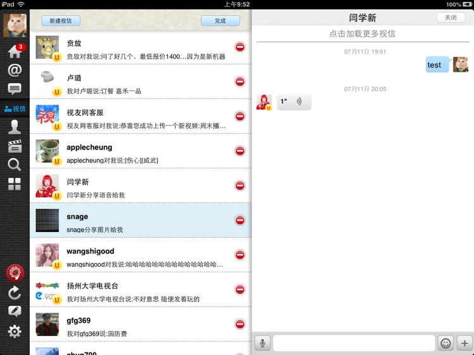This screenshot has width=474, height=355.
Task: Tap the microphone voice input icon
Action: (x=262, y=343)
